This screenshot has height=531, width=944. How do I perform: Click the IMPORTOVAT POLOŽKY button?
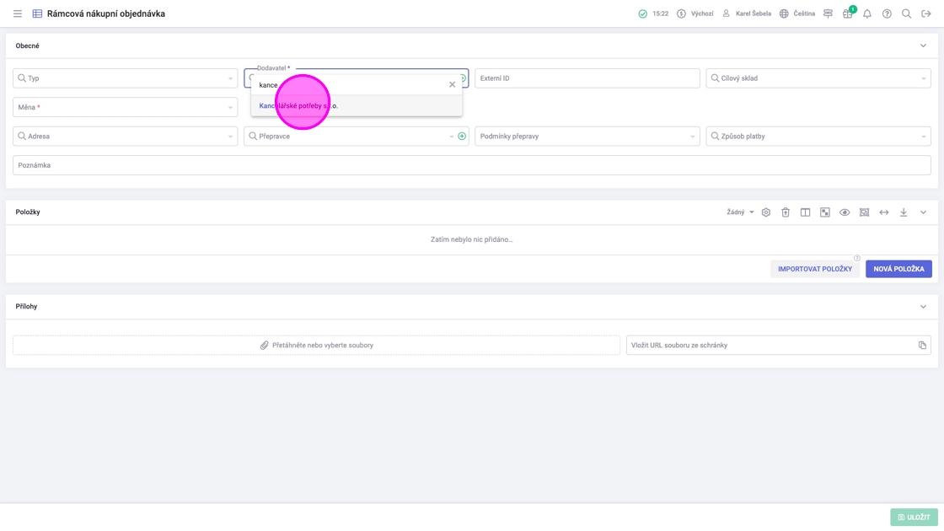pyautogui.click(x=814, y=269)
